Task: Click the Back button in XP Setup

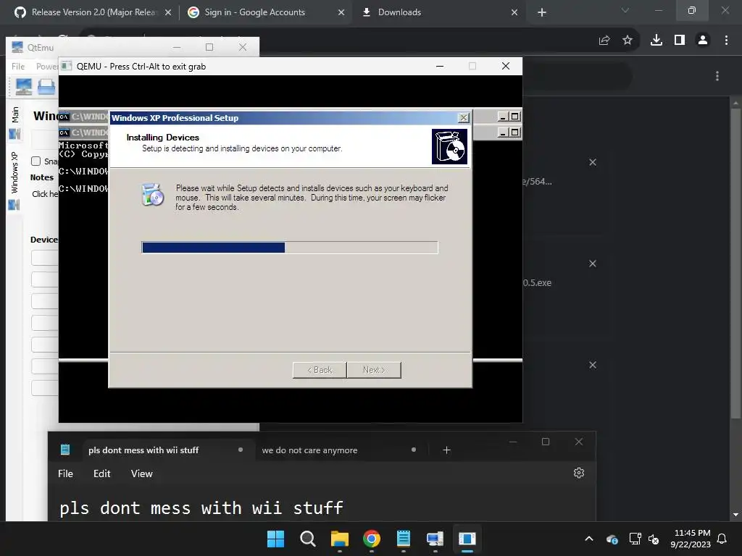Action: 320,370
